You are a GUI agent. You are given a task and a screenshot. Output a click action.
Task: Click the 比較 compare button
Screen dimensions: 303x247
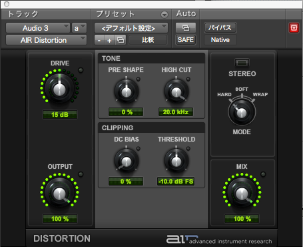click(x=148, y=40)
